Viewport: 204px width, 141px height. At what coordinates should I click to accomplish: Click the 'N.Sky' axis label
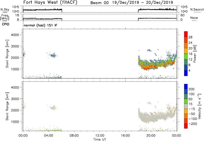5,9
